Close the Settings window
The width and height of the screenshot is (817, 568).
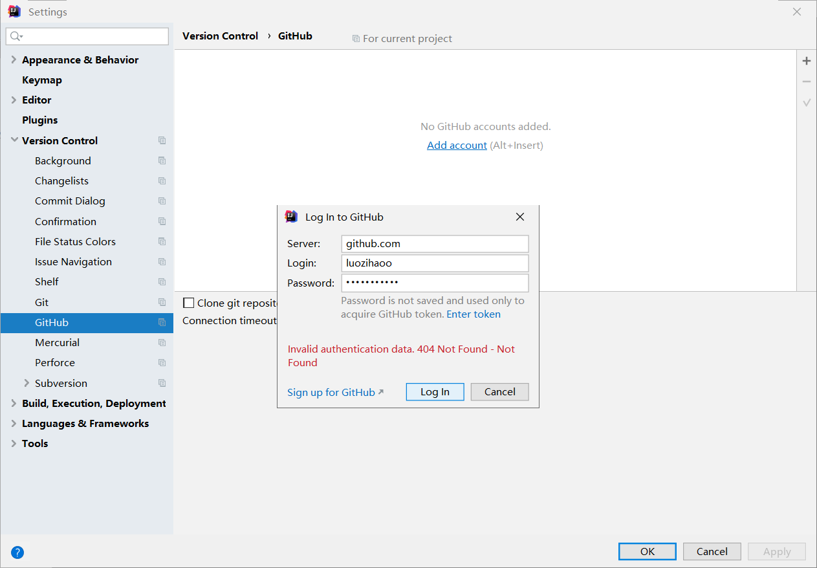(x=797, y=12)
